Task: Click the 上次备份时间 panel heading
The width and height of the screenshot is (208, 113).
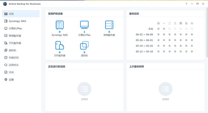Action: pos(136,67)
